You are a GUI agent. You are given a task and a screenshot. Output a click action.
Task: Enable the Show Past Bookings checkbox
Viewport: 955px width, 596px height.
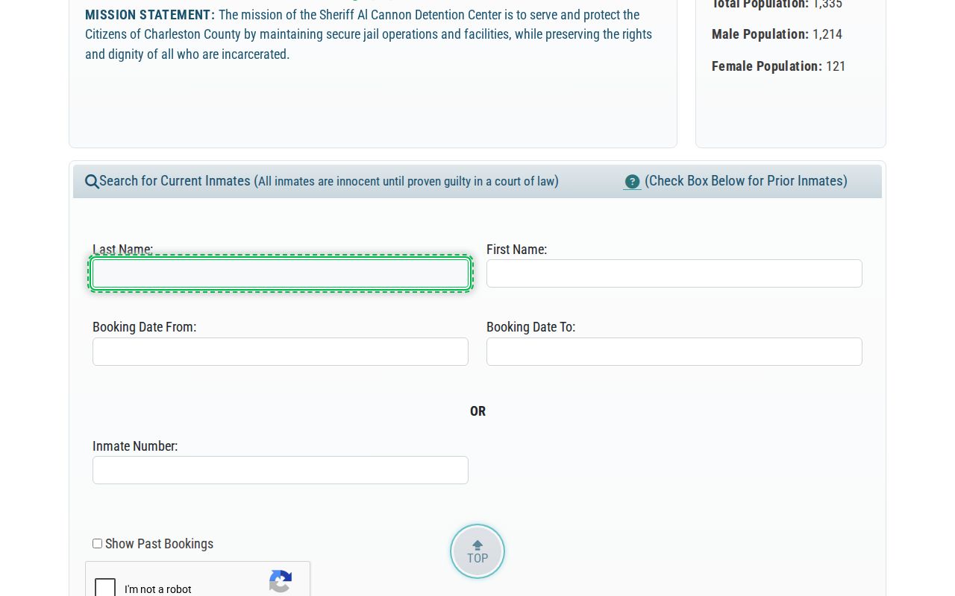[97, 544]
